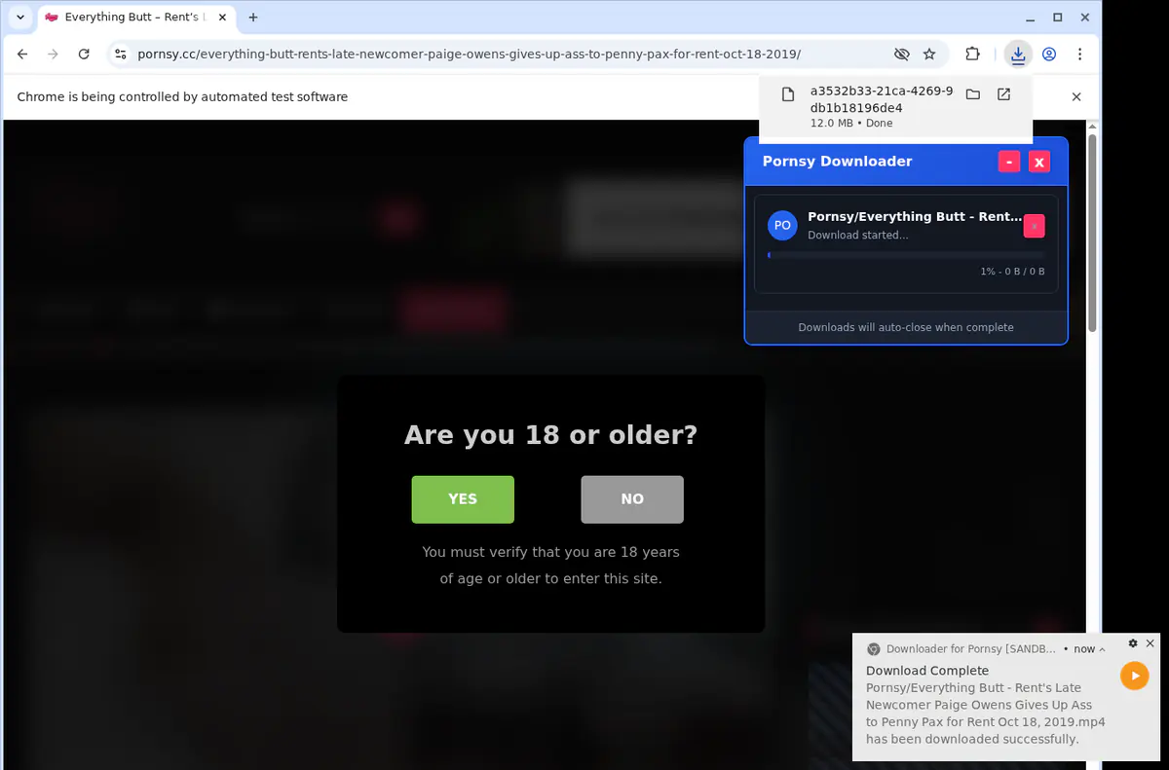
Task: Click the download progress bar
Action: point(906,255)
